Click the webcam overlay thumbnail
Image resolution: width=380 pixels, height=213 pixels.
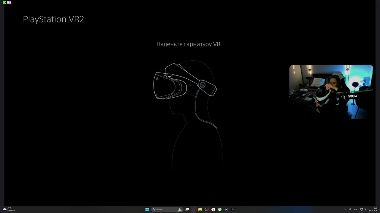point(331,92)
